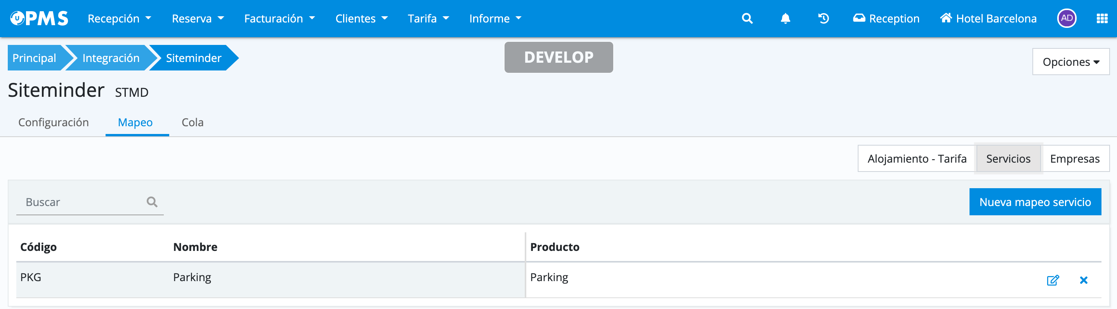1117x309 pixels.
Task: Edit the Parking service mapping
Action: [1053, 280]
